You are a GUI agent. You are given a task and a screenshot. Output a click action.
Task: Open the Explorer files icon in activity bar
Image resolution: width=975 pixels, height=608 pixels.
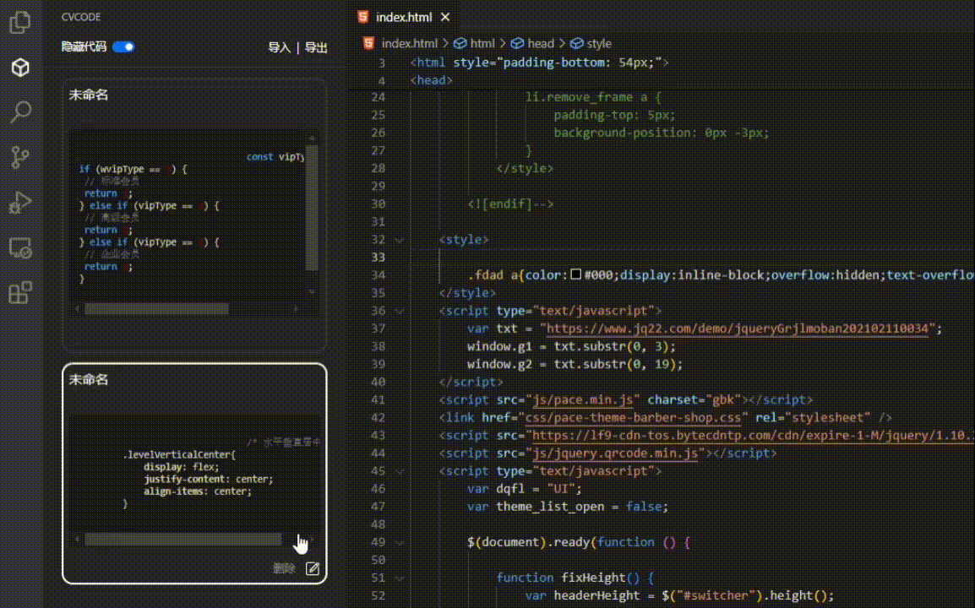click(x=20, y=23)
